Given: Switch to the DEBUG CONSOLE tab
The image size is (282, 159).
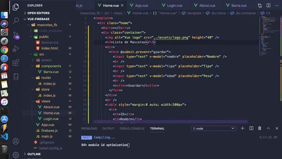Looking at the screenshot, I should click(132, 129).
